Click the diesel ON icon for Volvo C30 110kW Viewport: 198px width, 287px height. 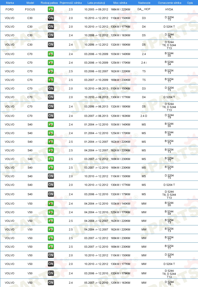tap(51, 18)
